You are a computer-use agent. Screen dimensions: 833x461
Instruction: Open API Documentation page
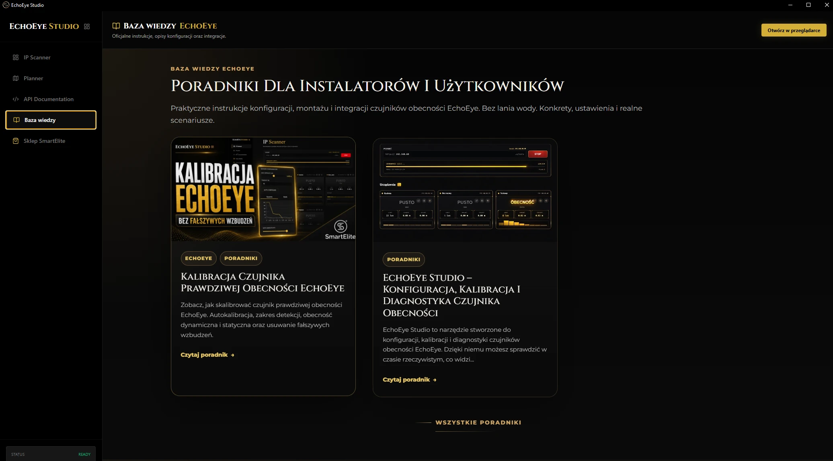coord(51,99)
